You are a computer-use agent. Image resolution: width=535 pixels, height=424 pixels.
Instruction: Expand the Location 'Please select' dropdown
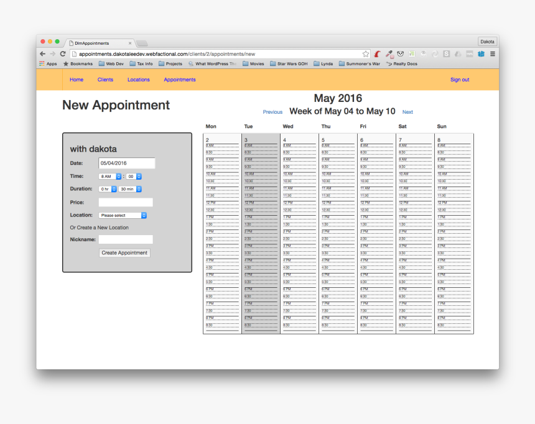[123, 215]
